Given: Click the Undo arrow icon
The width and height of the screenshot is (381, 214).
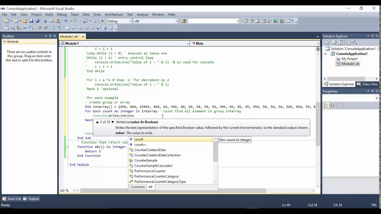Looking at the screenshot, I should point(66,21).
